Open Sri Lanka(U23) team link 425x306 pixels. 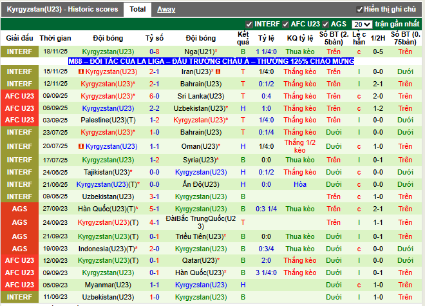click(201, 96)
